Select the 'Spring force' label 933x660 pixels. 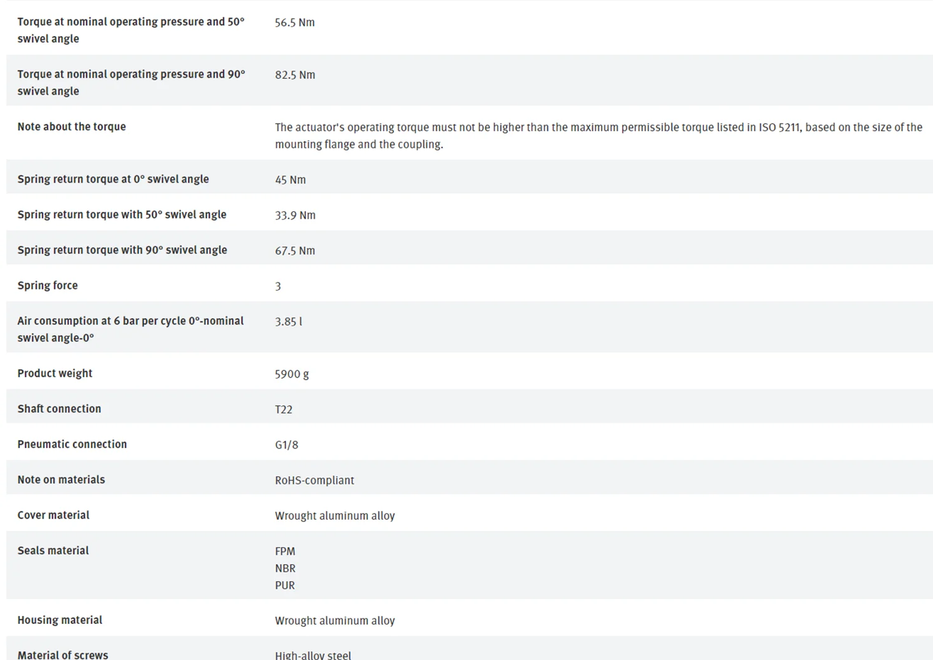47,285
